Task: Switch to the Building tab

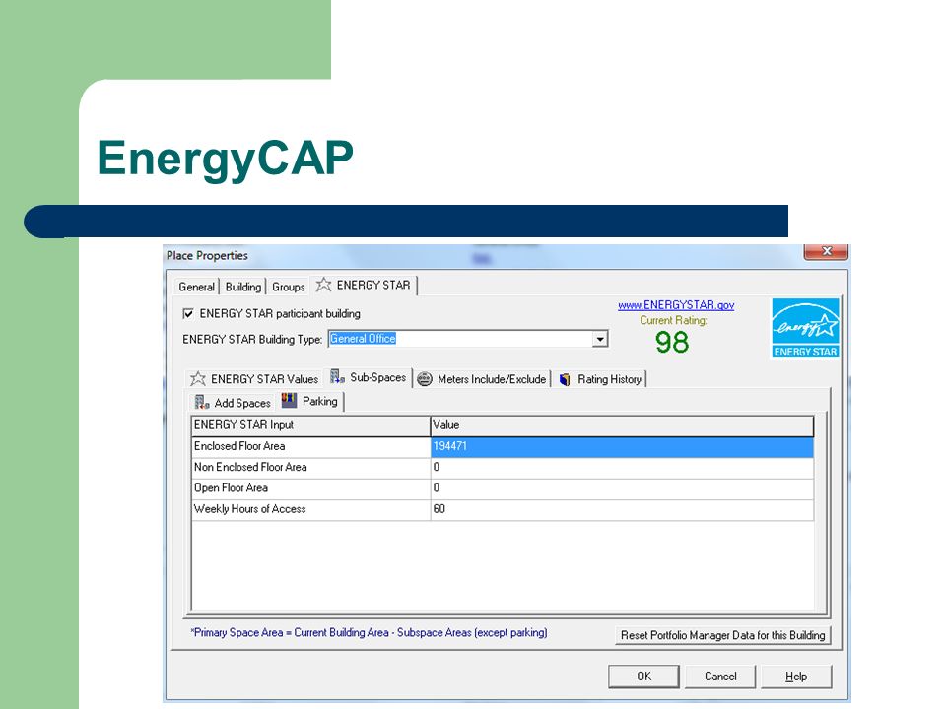Action: coord(243,287)
